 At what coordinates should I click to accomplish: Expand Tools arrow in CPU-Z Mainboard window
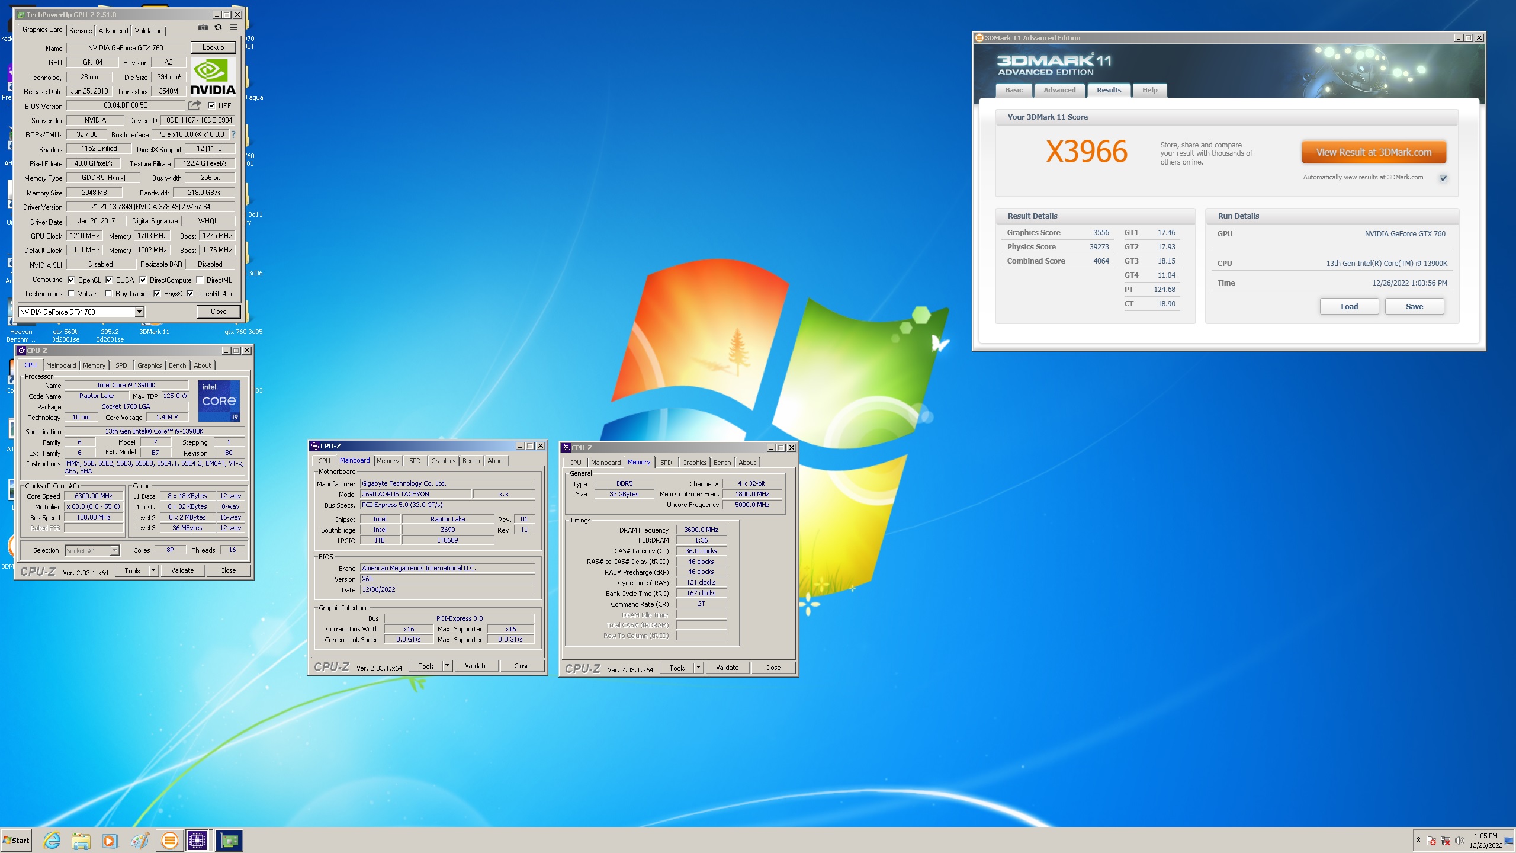pyautogui.click(x=447, y=666)
